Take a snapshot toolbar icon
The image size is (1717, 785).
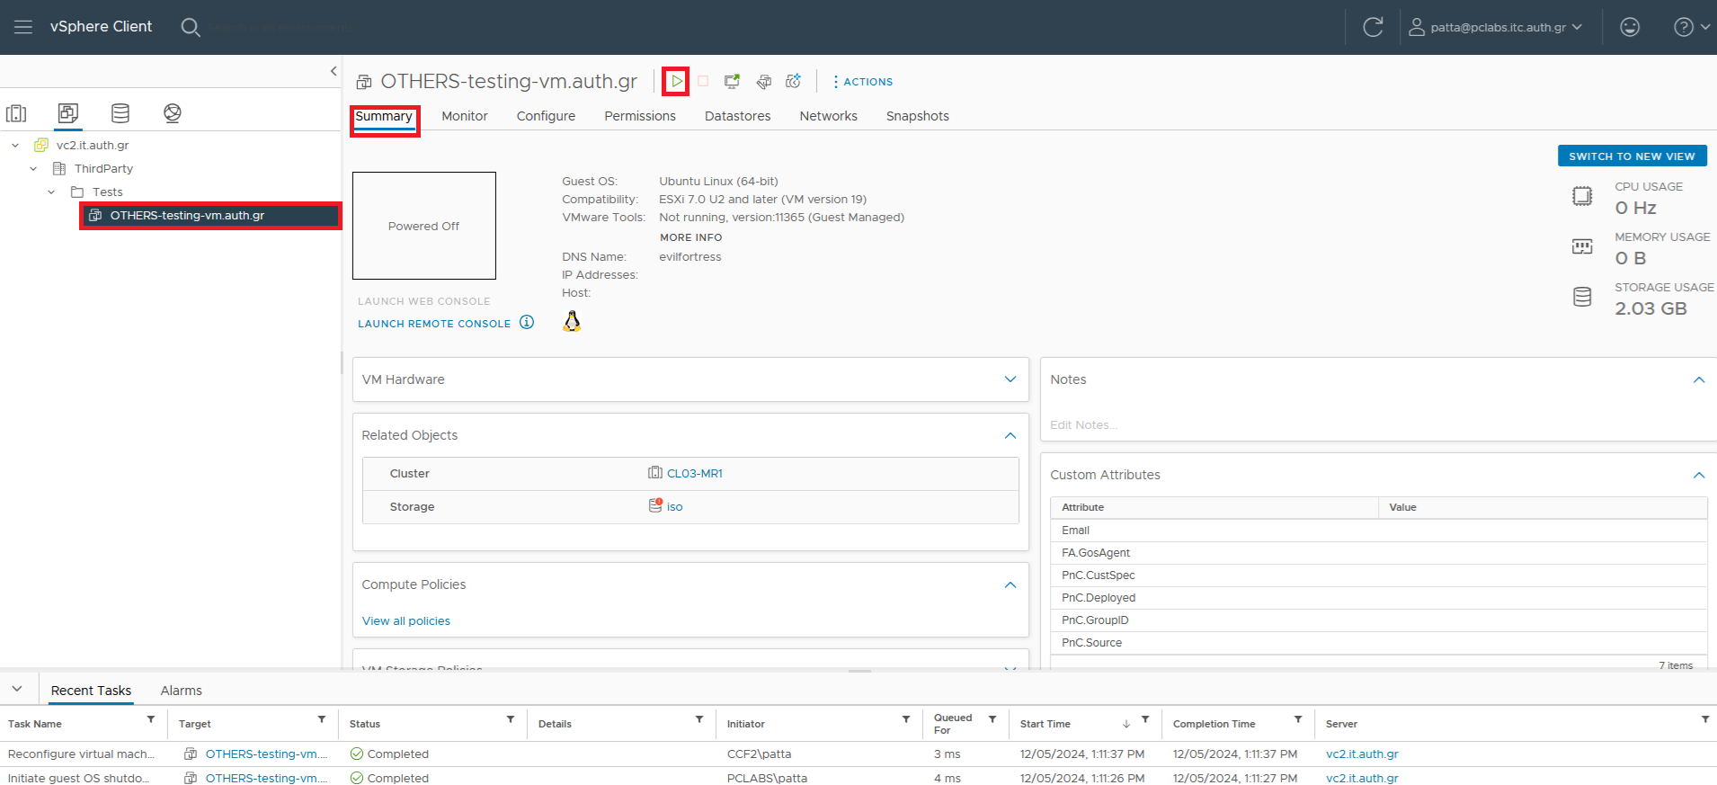pyautogui.click(x=793, y=82)
